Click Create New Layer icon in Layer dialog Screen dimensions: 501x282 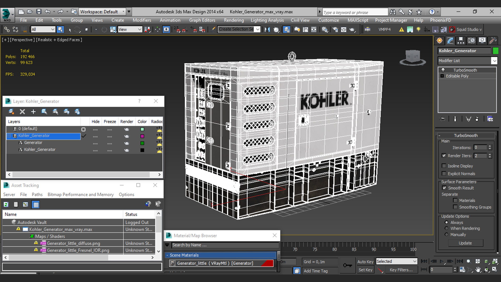11,112
